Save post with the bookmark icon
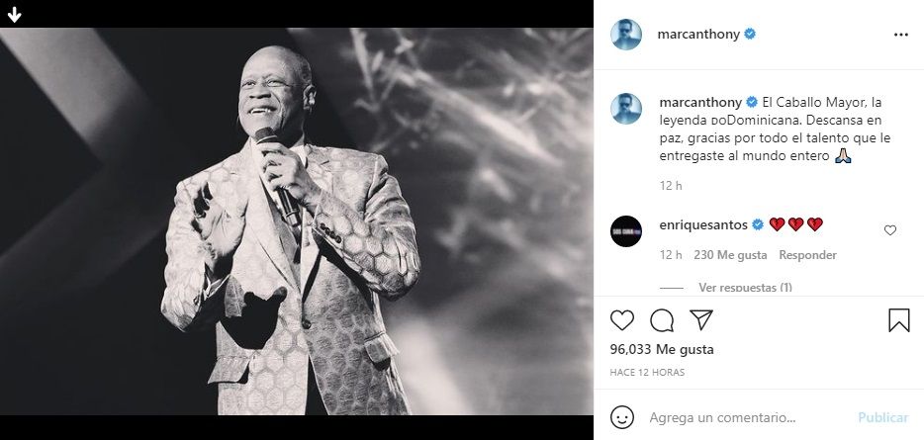Viewport: 924px width, 440px height. [x=898, y=319]
